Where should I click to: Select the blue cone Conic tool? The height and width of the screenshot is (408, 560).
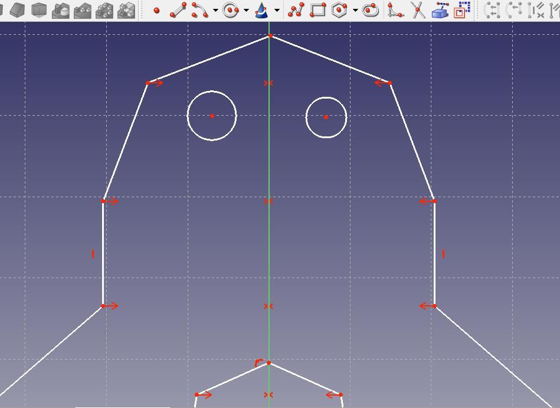(261, 10)
